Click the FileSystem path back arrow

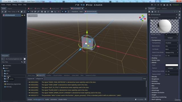(2, 59)
